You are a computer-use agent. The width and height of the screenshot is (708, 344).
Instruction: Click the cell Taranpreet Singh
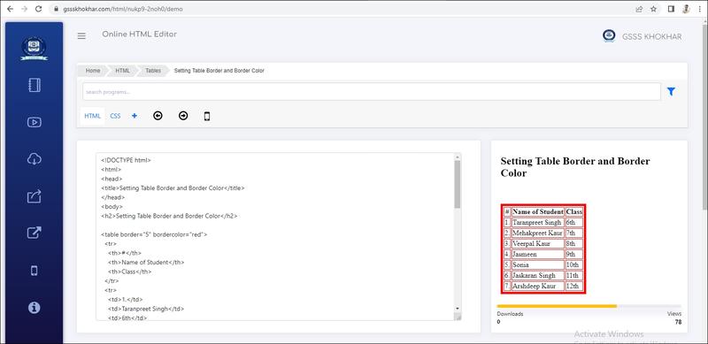point(538,222)
